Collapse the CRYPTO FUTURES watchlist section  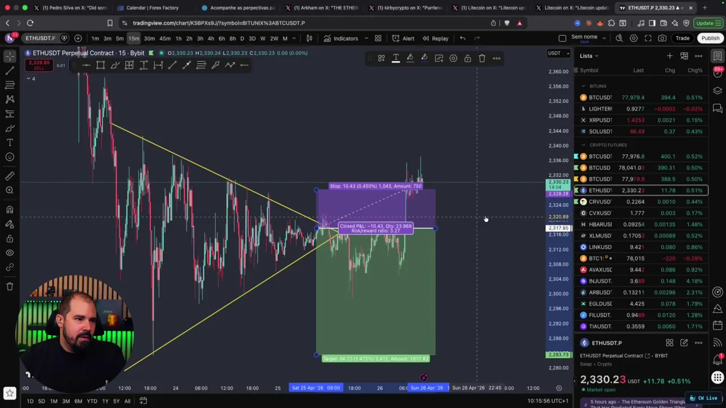[x=583, y=145]
